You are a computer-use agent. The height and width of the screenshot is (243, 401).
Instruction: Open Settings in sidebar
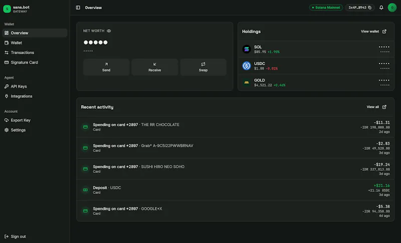35,130
